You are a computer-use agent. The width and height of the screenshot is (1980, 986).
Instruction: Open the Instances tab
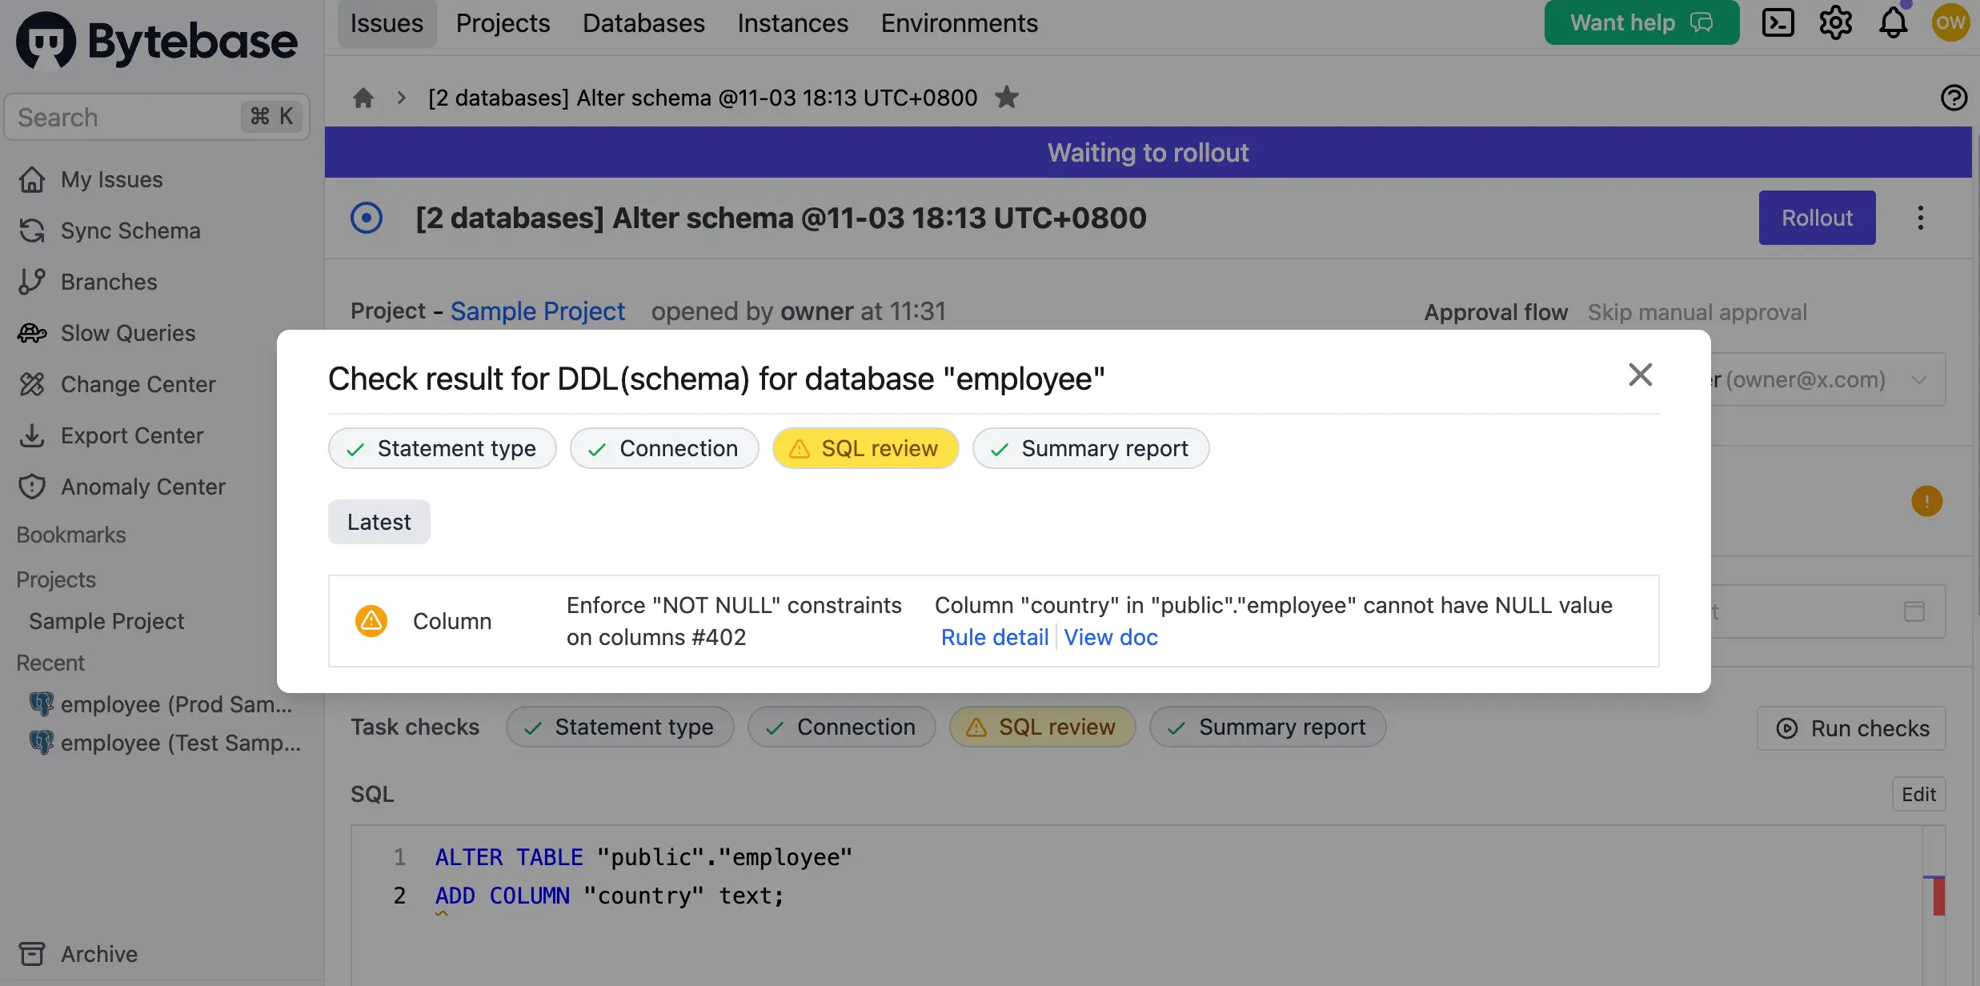click(x=792, y=23)
